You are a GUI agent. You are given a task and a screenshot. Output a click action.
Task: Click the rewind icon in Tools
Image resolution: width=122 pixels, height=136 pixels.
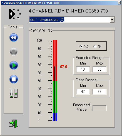14,38
